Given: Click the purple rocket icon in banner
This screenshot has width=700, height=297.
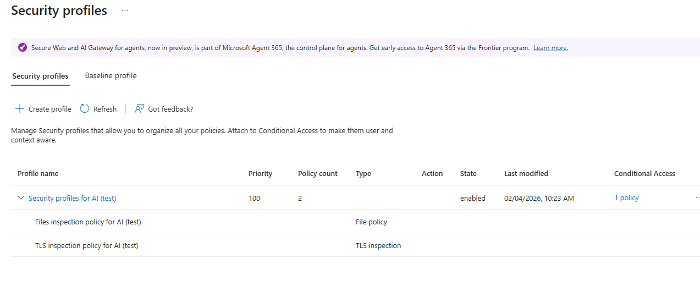Looking at the screenshot, I should pos(23,48).
